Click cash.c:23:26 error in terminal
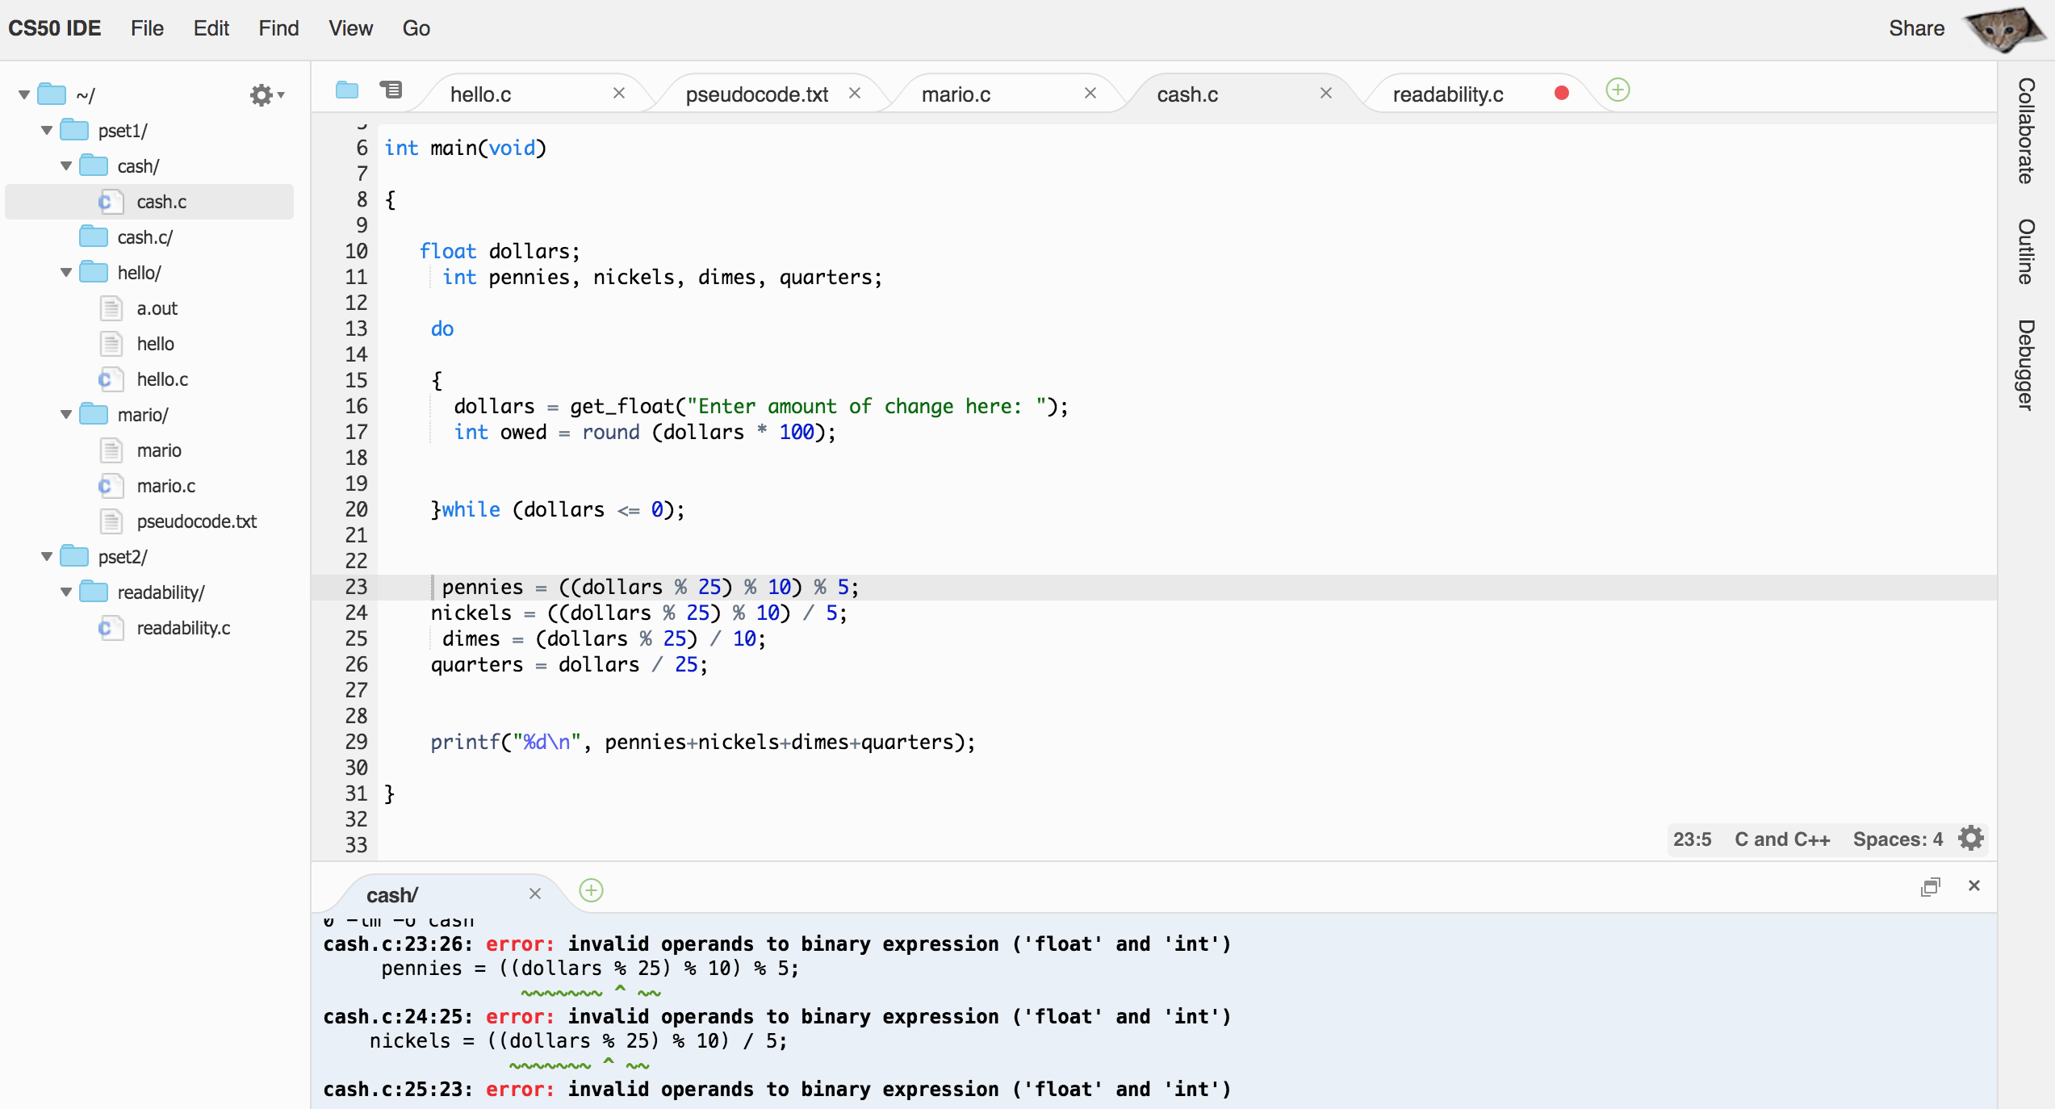Screen dimensions: 2055x1109 (397, 944)
